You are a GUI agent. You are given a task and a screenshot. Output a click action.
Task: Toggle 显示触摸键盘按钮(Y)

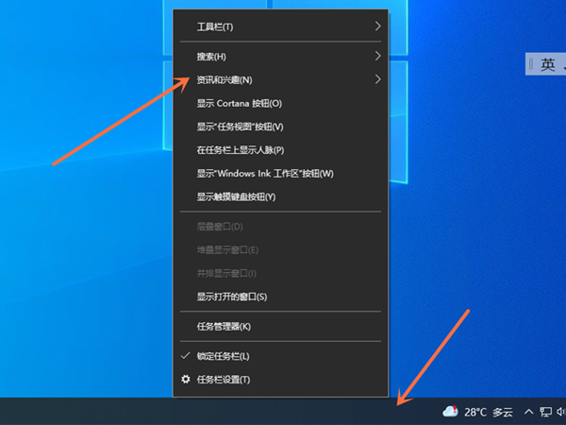[x=236, y=196]
